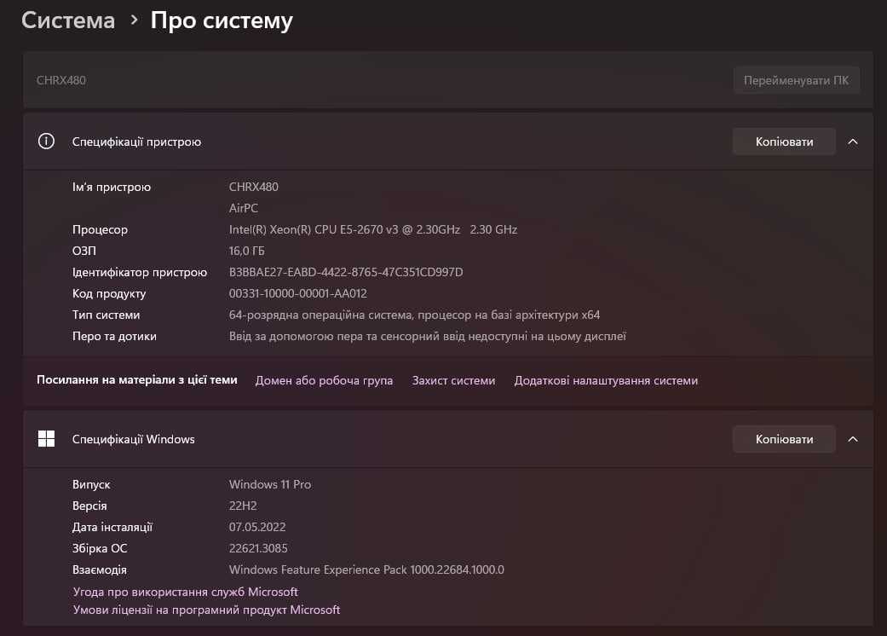
Task: Click the Перейменувати ПК button
Action: pos(797,80)
